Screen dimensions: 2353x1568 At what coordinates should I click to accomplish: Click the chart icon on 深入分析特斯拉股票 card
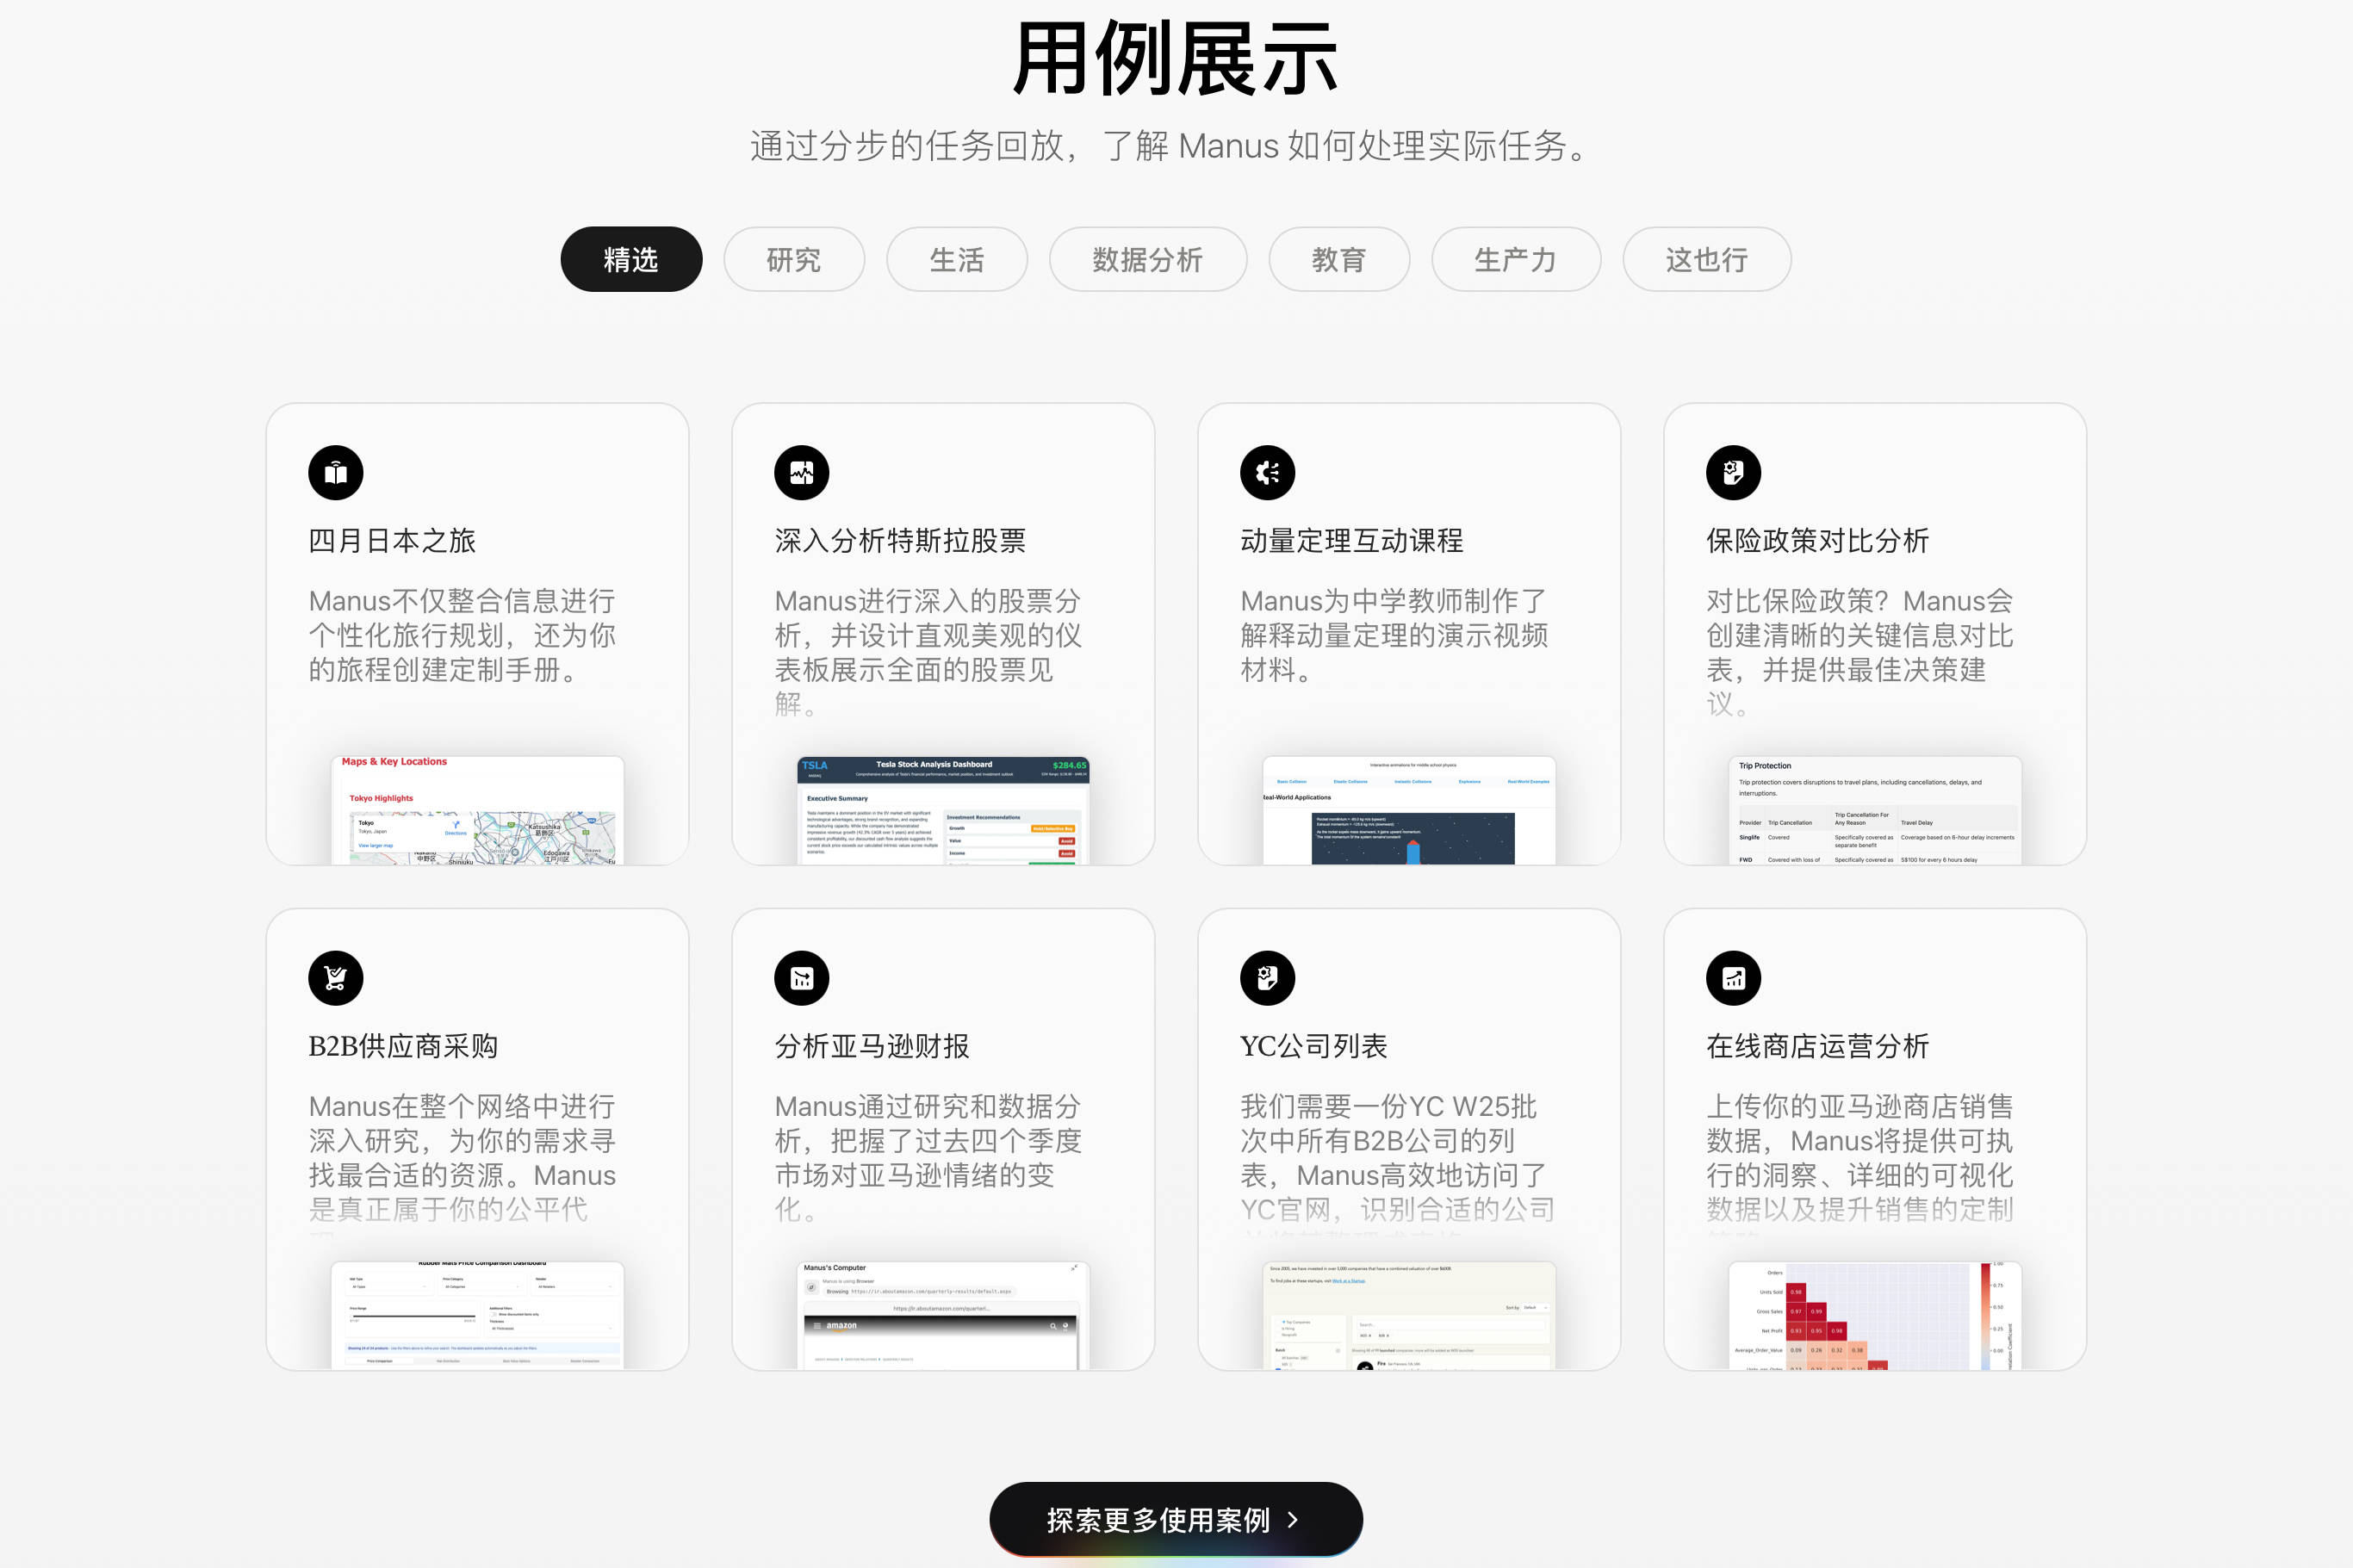801,472
